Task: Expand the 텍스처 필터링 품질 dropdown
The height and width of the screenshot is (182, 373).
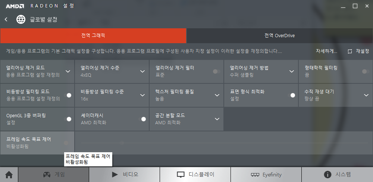Action: (217, 95)
